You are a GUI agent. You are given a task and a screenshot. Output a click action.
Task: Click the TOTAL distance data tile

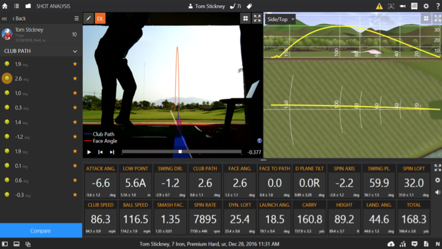[414, 218]
